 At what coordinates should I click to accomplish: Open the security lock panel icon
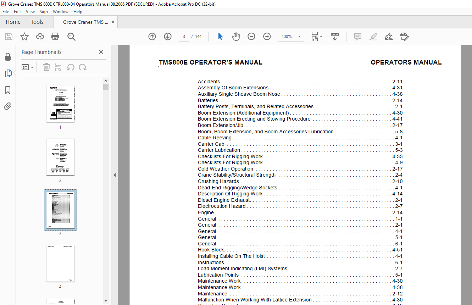tap(7, 57)
